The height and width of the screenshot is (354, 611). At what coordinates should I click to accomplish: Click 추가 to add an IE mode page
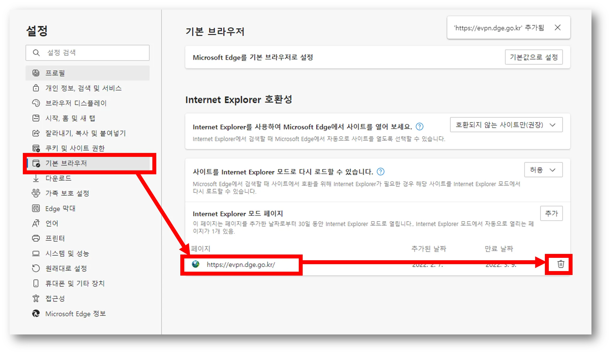[551, 213]
